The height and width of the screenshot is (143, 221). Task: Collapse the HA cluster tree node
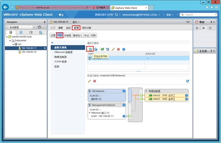[x=13, y=44]
